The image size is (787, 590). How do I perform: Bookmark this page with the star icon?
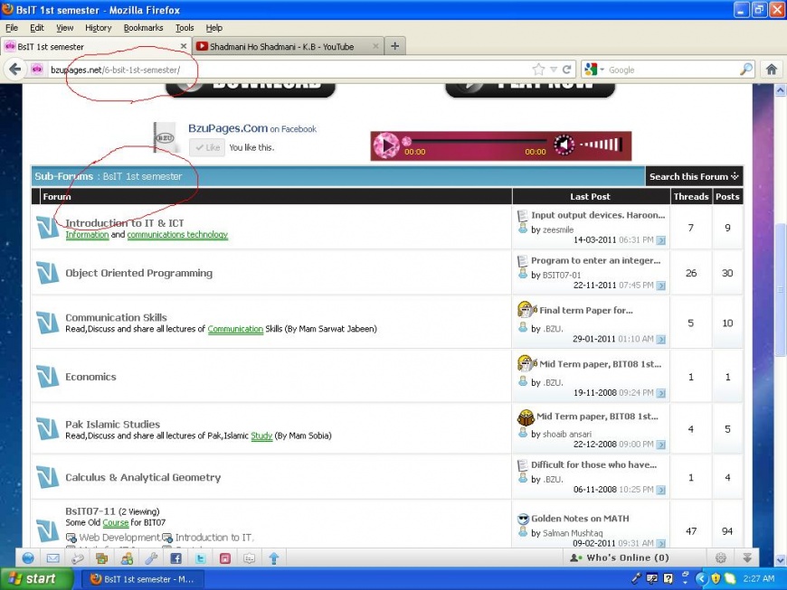539,70
